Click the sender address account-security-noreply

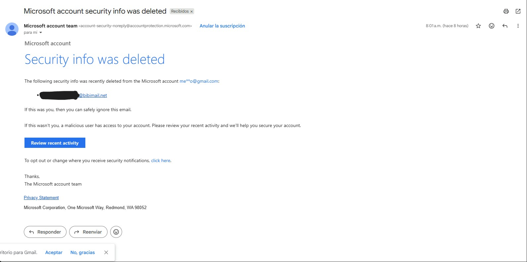click(x=135, y=26)
